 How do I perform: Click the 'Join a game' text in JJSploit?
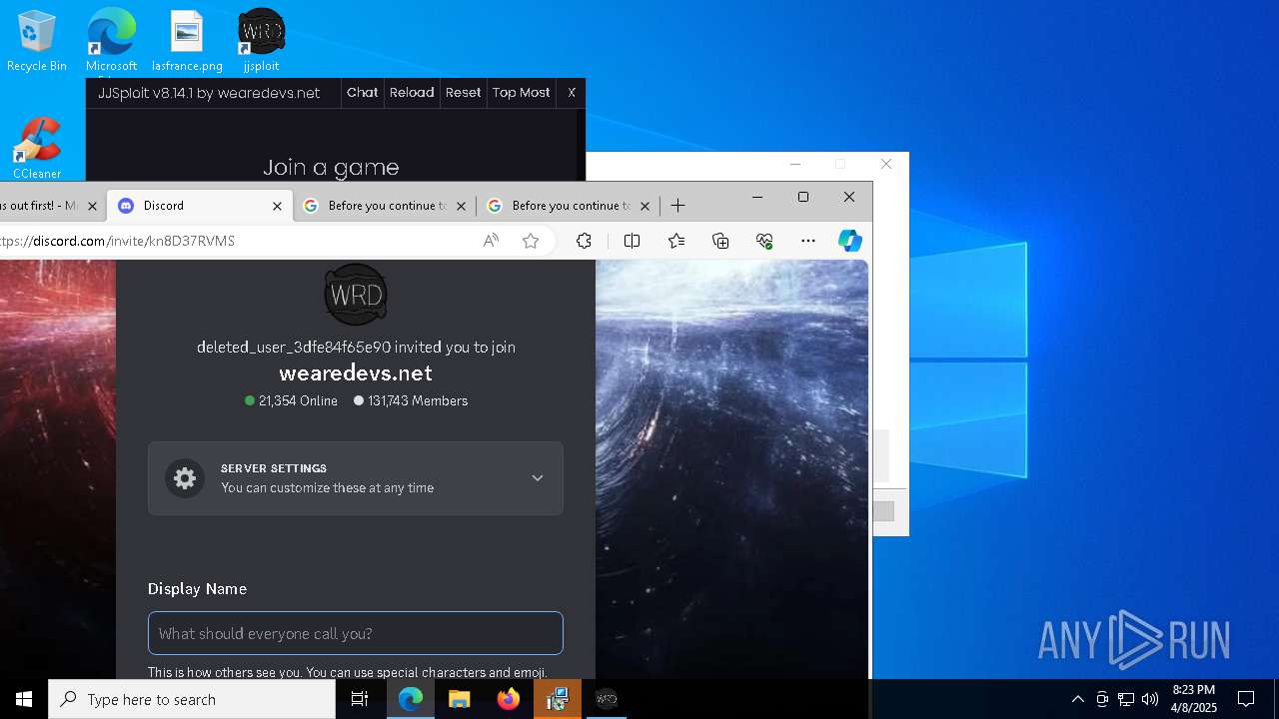[331, 167]
